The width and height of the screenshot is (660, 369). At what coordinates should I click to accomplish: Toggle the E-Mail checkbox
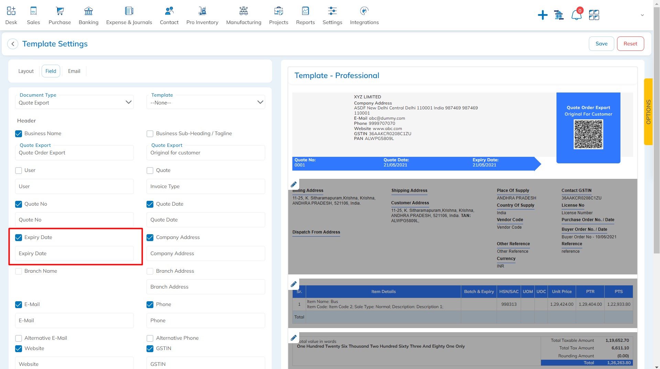tap(19, 305)
